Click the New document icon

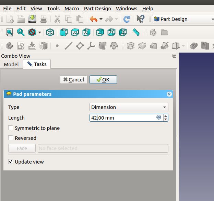[10, 19]
